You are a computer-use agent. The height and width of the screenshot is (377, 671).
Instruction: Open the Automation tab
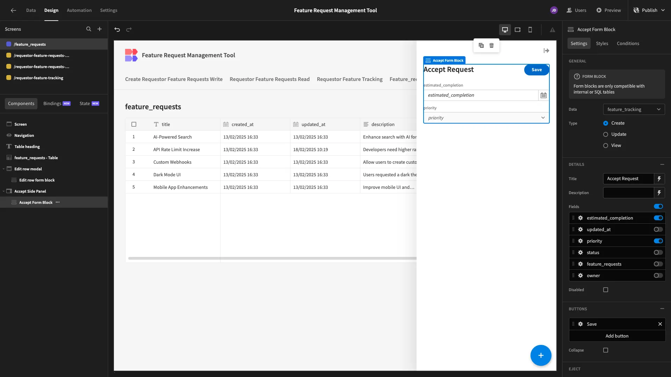tap(79, 10)
